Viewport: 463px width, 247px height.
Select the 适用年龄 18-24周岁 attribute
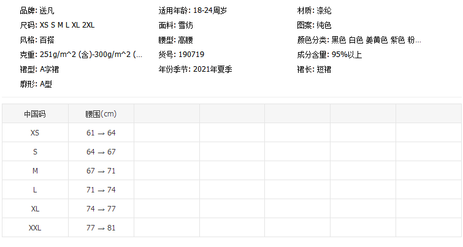pyautogui.click(x=194, y=11)
